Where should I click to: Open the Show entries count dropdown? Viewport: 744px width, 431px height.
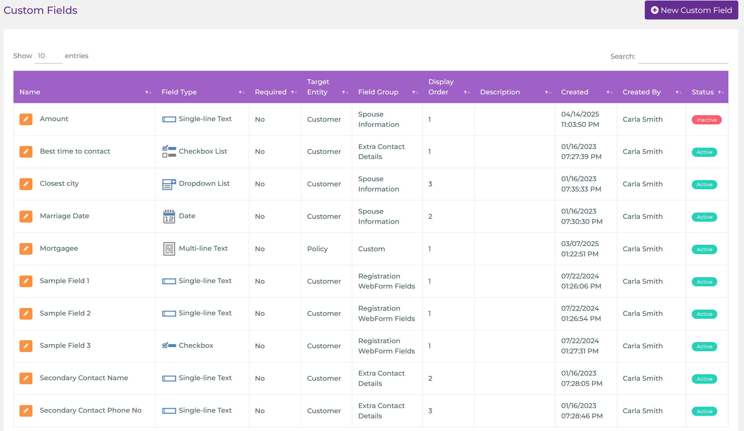[48, 56]
